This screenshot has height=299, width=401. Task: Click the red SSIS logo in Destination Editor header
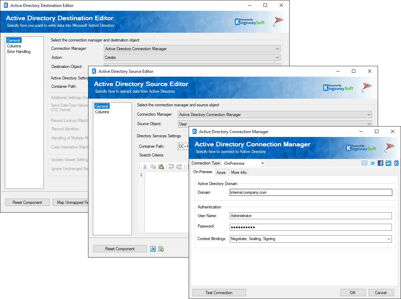278,22
